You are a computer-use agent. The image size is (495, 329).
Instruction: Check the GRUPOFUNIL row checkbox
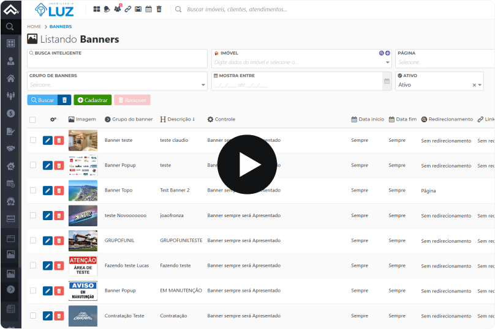[x=33, y=240]
